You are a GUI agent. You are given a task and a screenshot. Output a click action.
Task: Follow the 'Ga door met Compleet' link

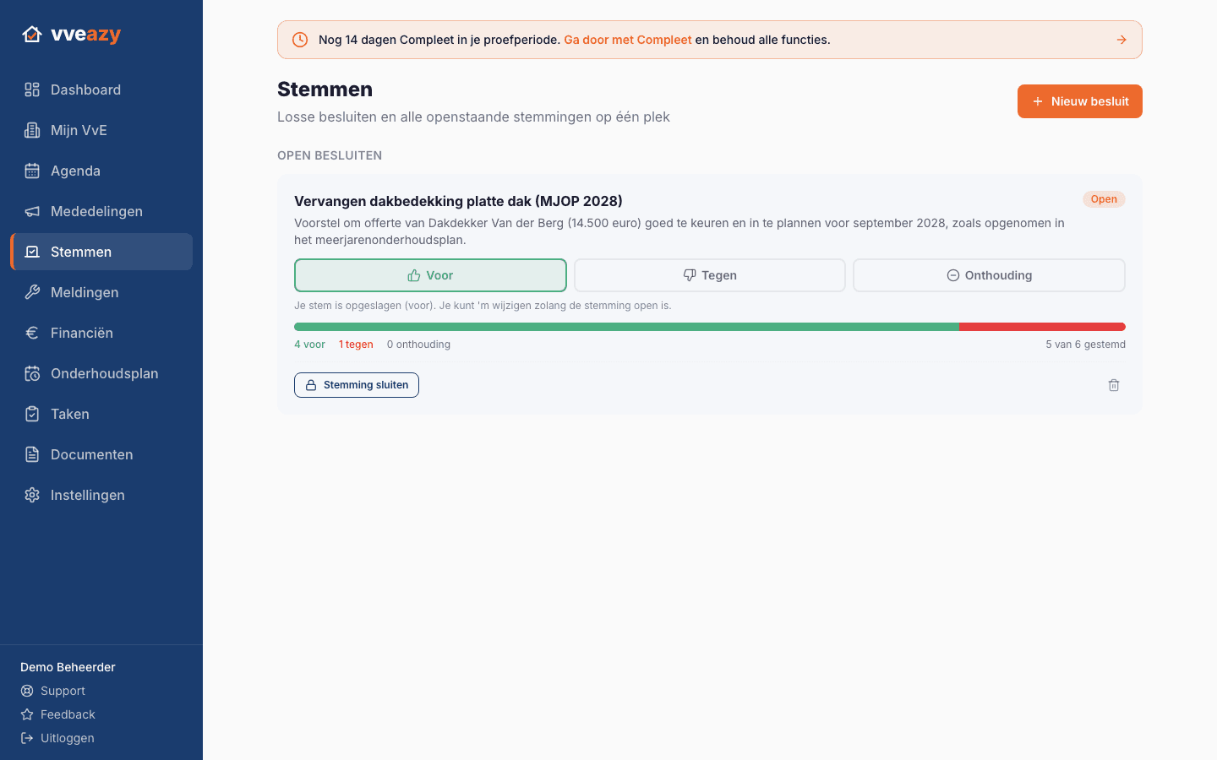tap(628, 40)
